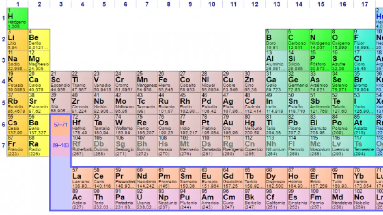The image size is (383, 215).
Task: Click the 89–103 actinides range cell
Action: (60, 145)
